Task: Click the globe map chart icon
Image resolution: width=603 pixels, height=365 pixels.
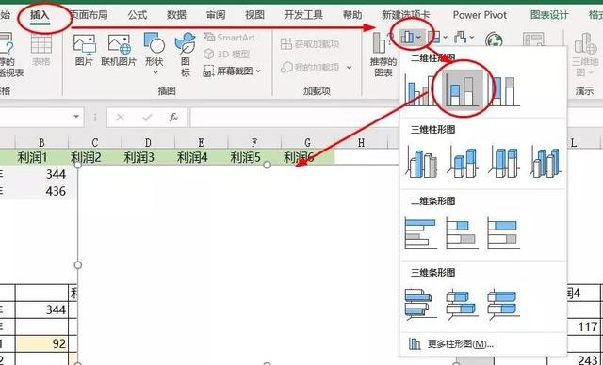Action: pyautogui.click(x=494, y=40)
